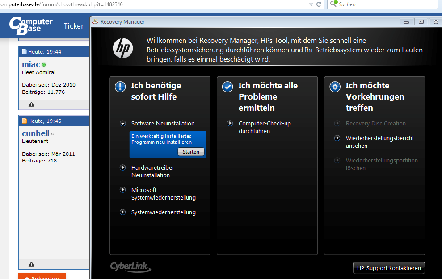The image size is (442, 279).
Task: Report miac's post via warning triangle
Action: [x=31, y=104]
